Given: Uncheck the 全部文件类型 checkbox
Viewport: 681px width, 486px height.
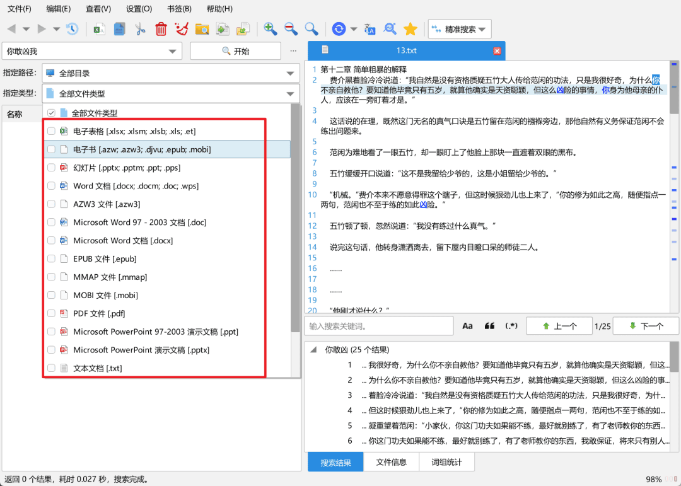Looking at the screenshot, I should coord(51,113).
